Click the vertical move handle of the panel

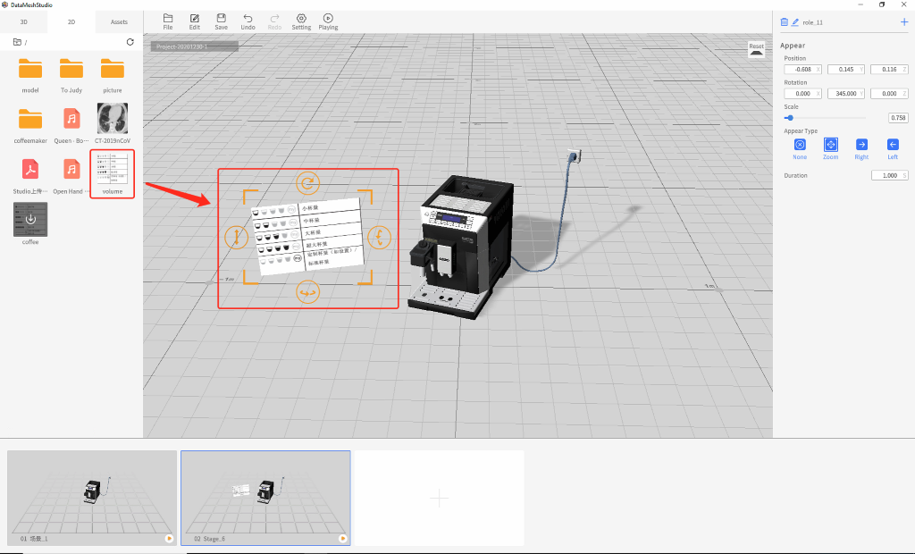[x=236, y=237]
